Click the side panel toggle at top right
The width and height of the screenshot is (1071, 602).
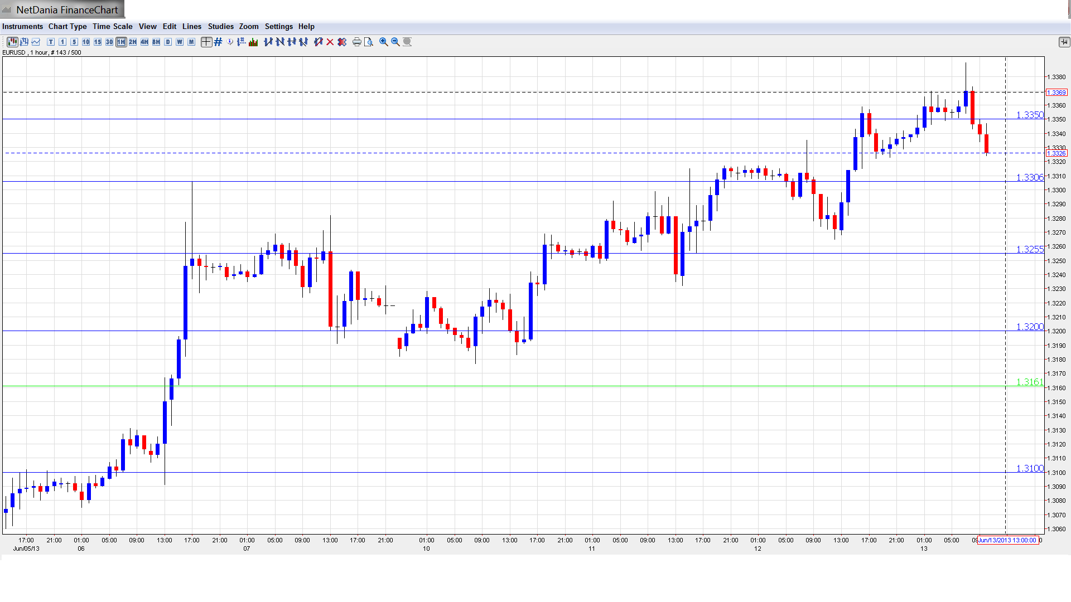tap(1064, 42)
